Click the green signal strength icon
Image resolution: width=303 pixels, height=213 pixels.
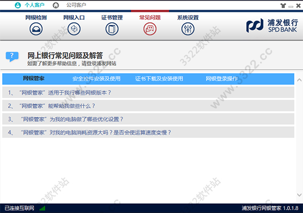42,208
